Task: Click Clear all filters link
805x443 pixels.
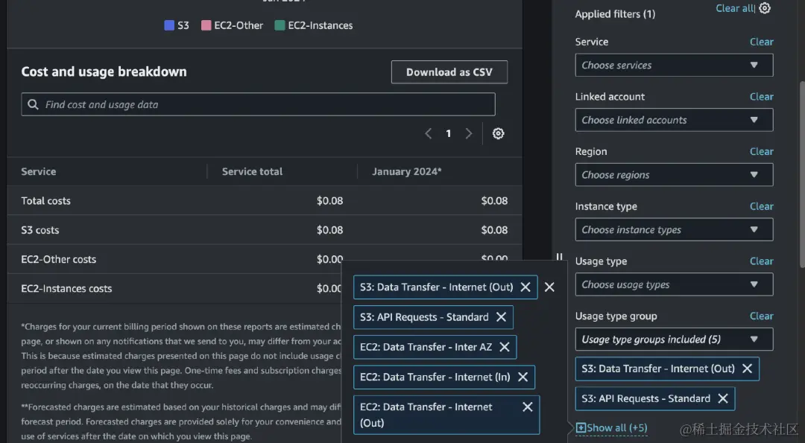Action: (x=735, y=8)
